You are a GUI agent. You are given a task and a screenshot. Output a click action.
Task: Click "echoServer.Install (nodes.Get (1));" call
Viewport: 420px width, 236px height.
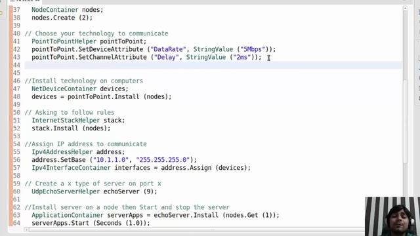[x=217, y=215]
